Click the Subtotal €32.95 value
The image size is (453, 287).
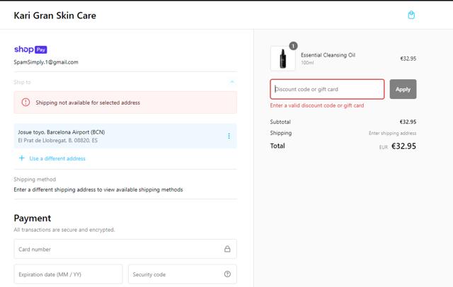(x=408, y=122)
